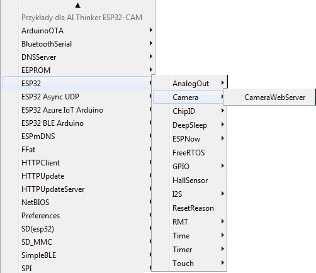Open the ResetReason example
The height and width of the screenshot is (273, 316).
[x=189, y=208]
